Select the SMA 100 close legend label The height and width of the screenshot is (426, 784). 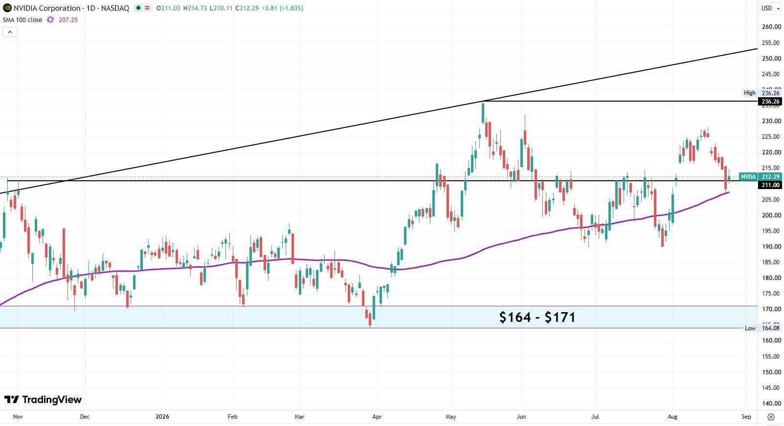[22, 20]
